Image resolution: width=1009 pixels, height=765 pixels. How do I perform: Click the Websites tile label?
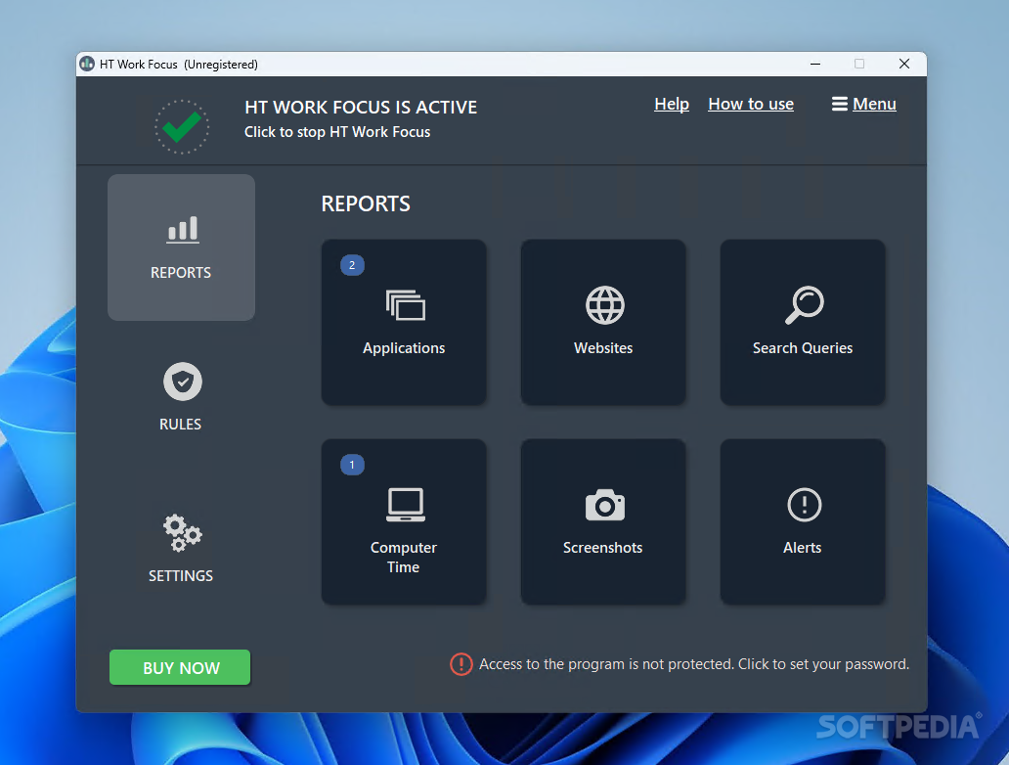point(603,348)
